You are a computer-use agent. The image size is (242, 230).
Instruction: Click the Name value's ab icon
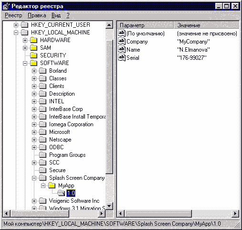pyautogui.click(x=122, y=49)
